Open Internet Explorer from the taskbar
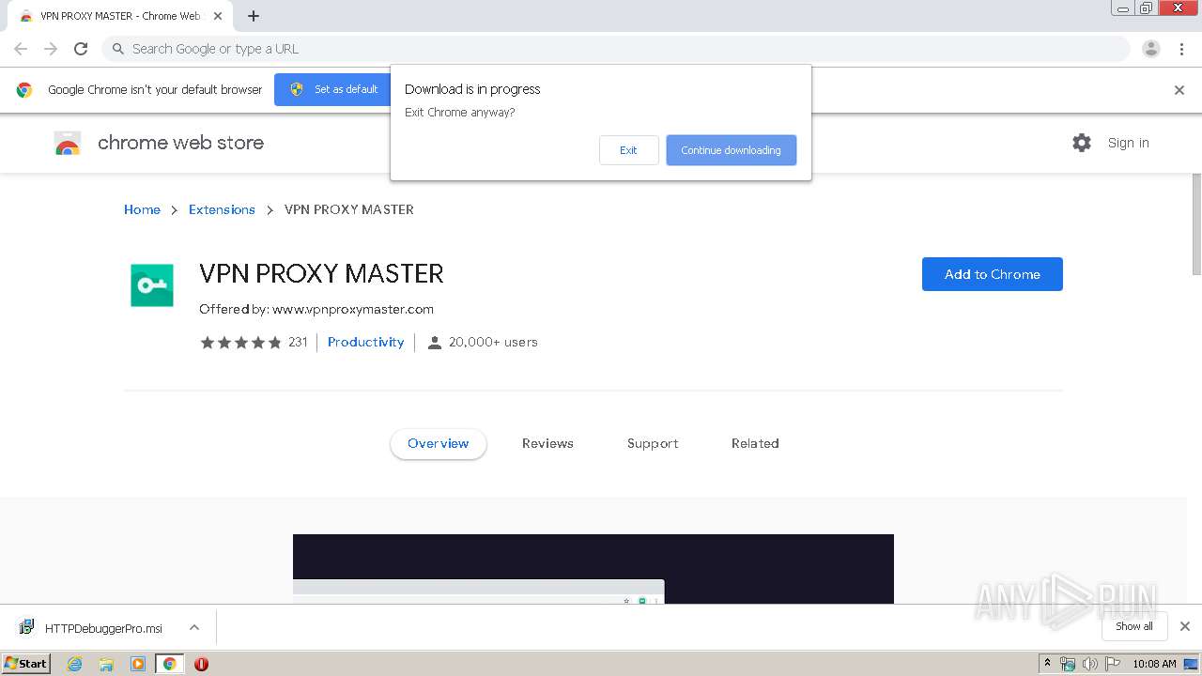Screen dimensions: 1202x676 click(x=75, y=664)
